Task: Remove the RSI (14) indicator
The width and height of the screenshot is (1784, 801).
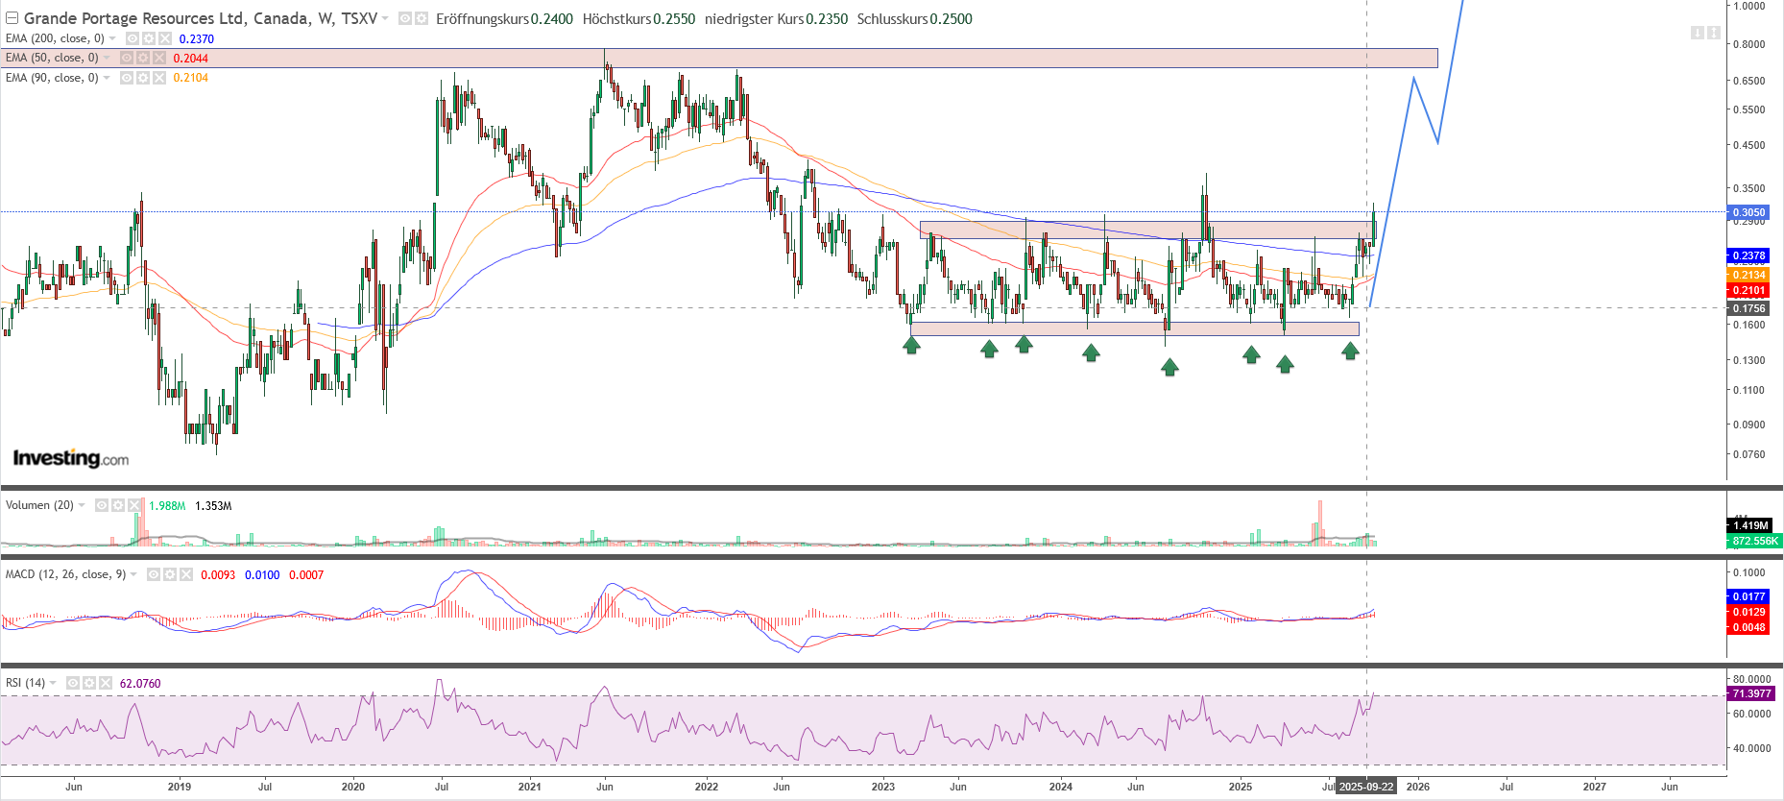Action: pyautogui.click(x=105, y=683)
